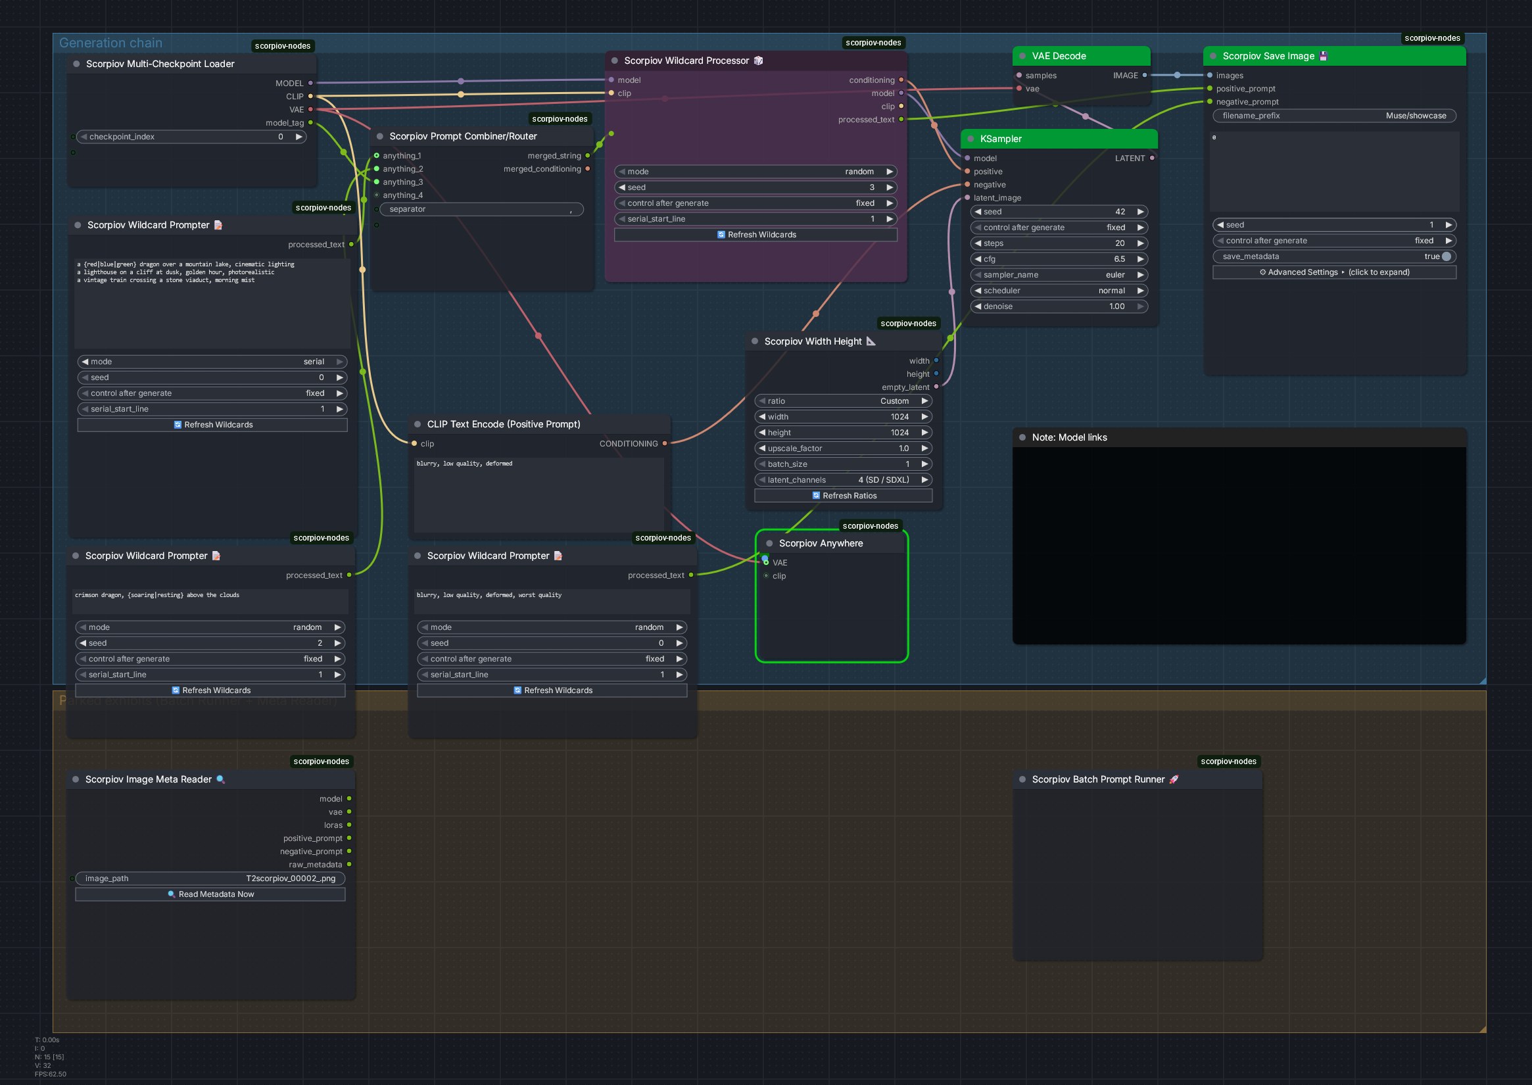Click the page icon on crimson dragon Wildcard Prompter

tap(216, 556)
